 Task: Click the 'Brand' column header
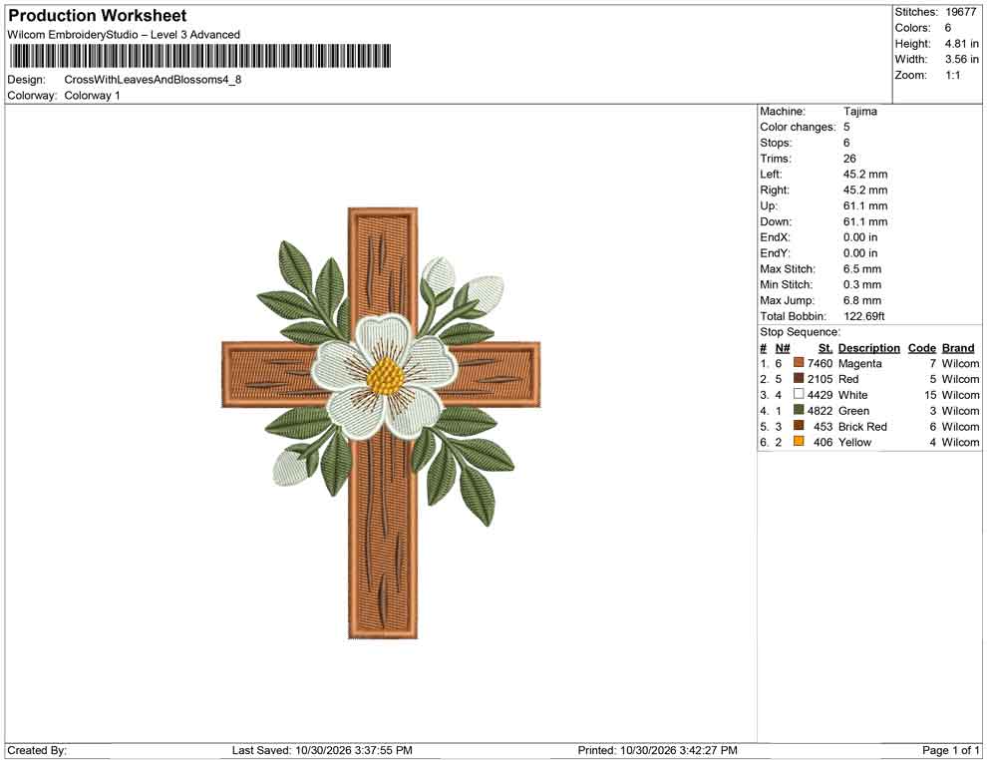(958, 347)
